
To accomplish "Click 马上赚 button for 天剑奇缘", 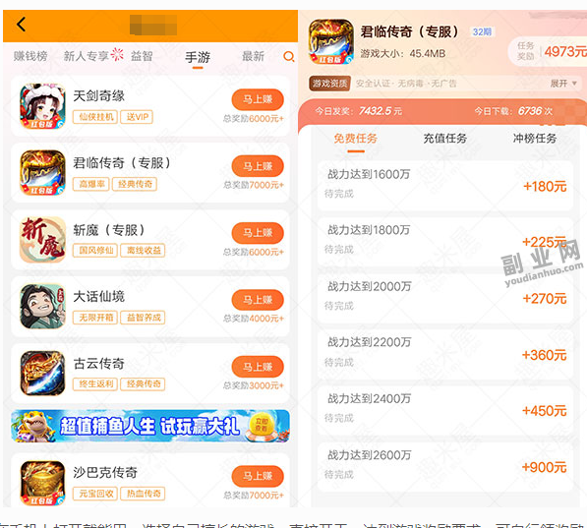I will click(258, 99).
